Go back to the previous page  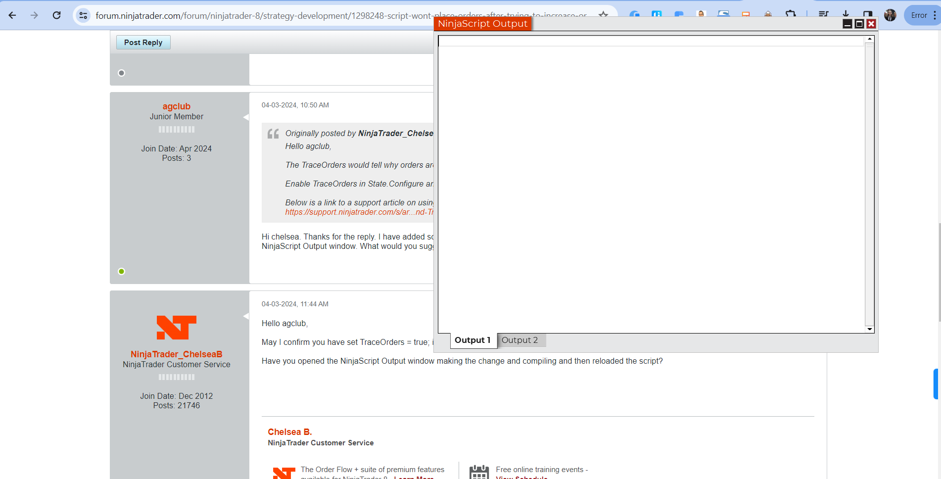point(12,15)
